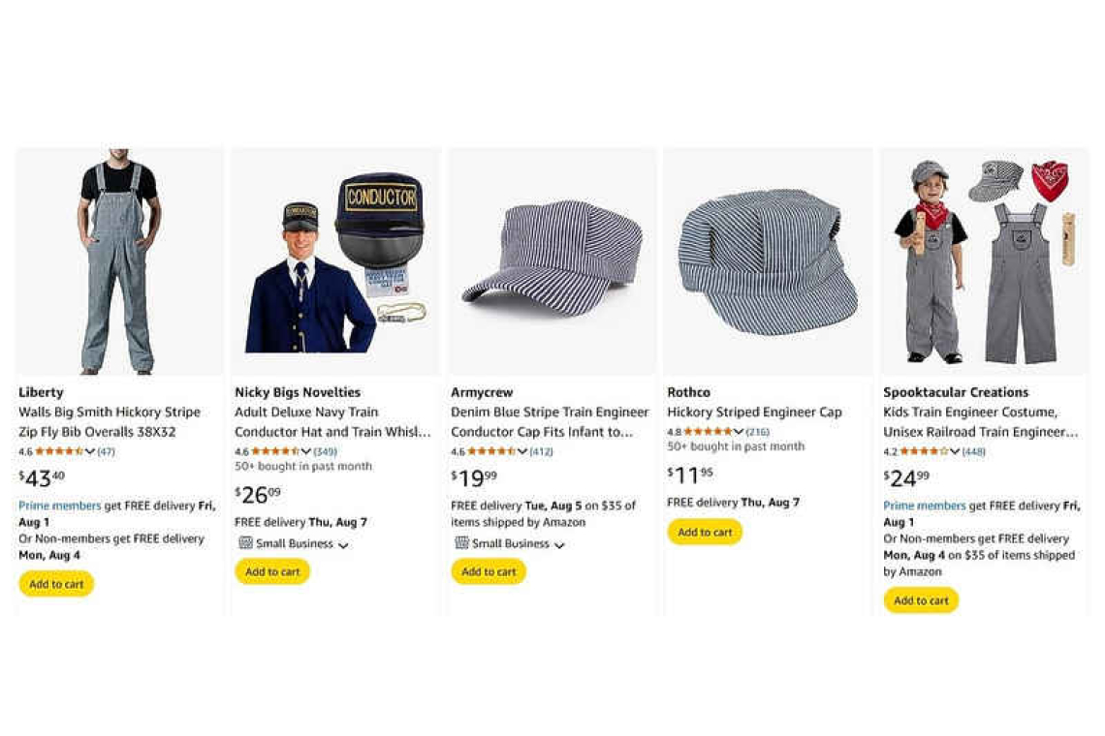The width and height of the screenshot is (1105, 736).
Task: Add Armycrew engineer cap to cart
Action: coord(489,571)
